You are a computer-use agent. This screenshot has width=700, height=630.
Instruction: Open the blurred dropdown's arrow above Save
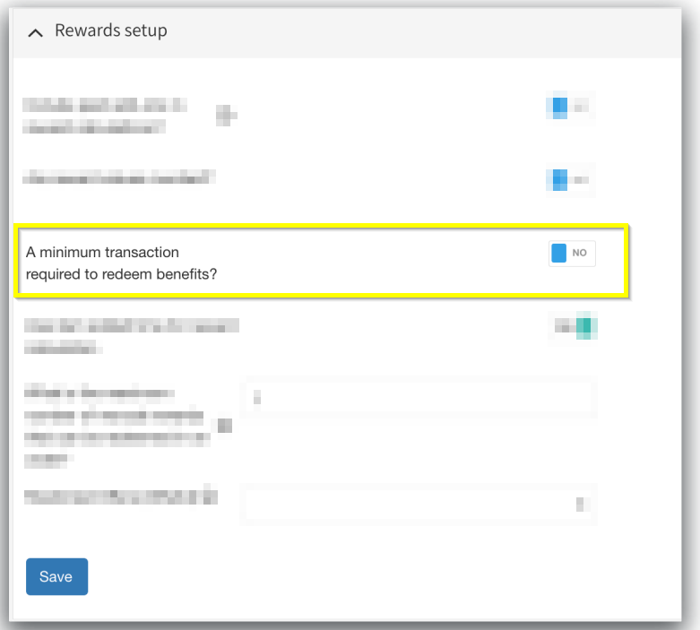click(x=581, y=504)
